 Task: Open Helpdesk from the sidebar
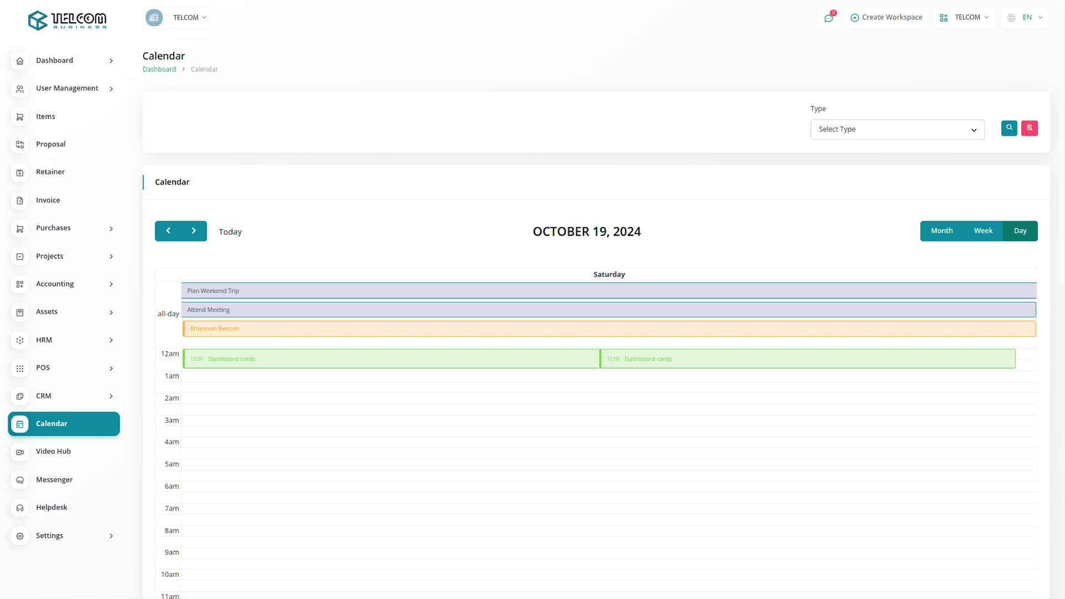pos(52,507)
